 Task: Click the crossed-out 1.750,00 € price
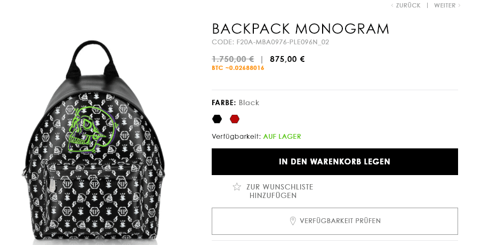233,59
